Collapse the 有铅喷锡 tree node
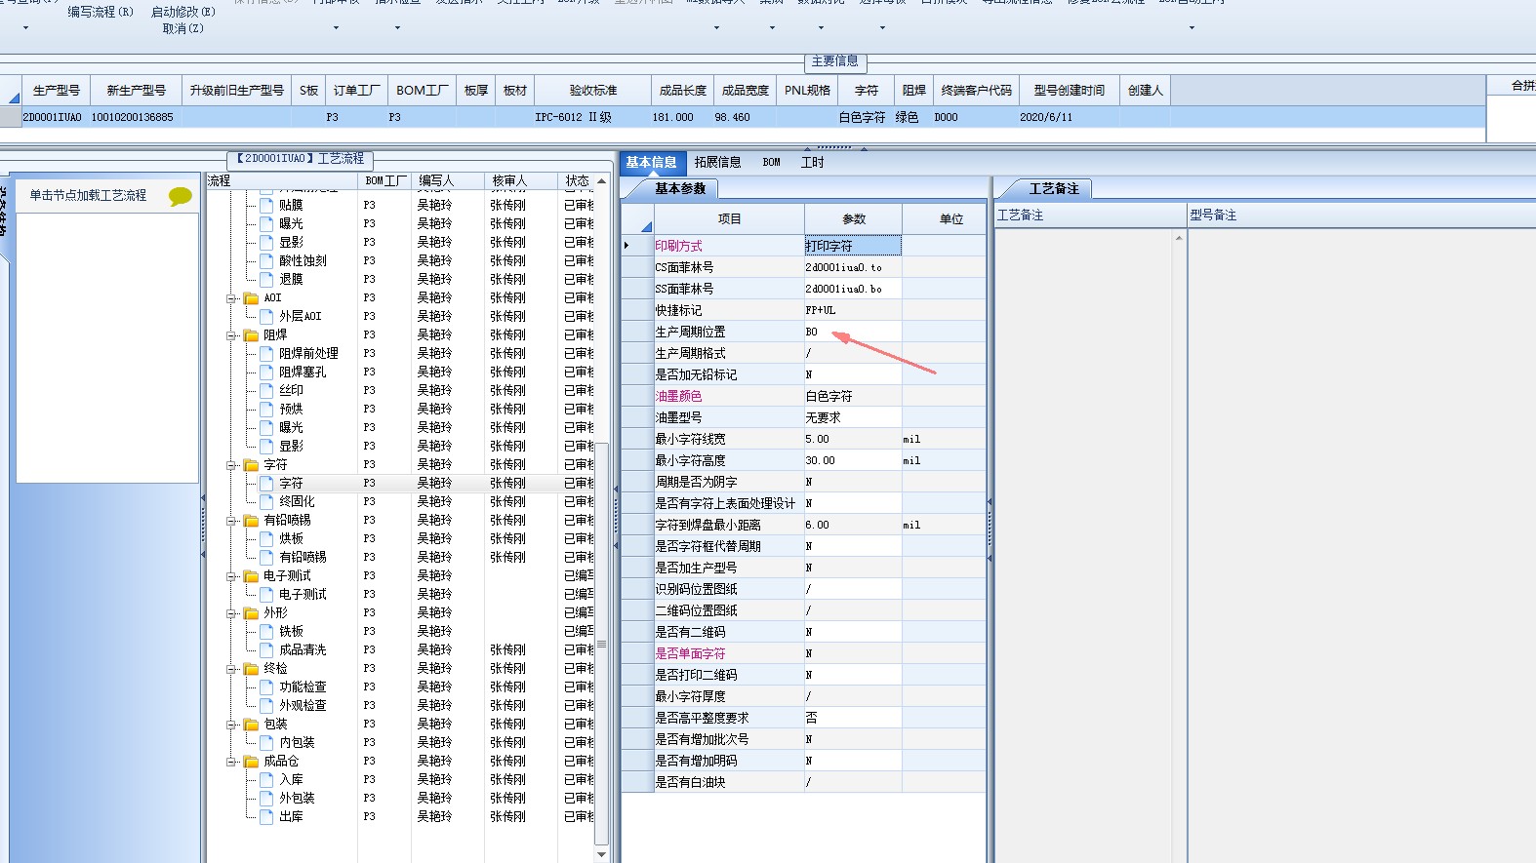Viewport: 1536px width, 863px height. pyautogui.click(x=232, y=520)
